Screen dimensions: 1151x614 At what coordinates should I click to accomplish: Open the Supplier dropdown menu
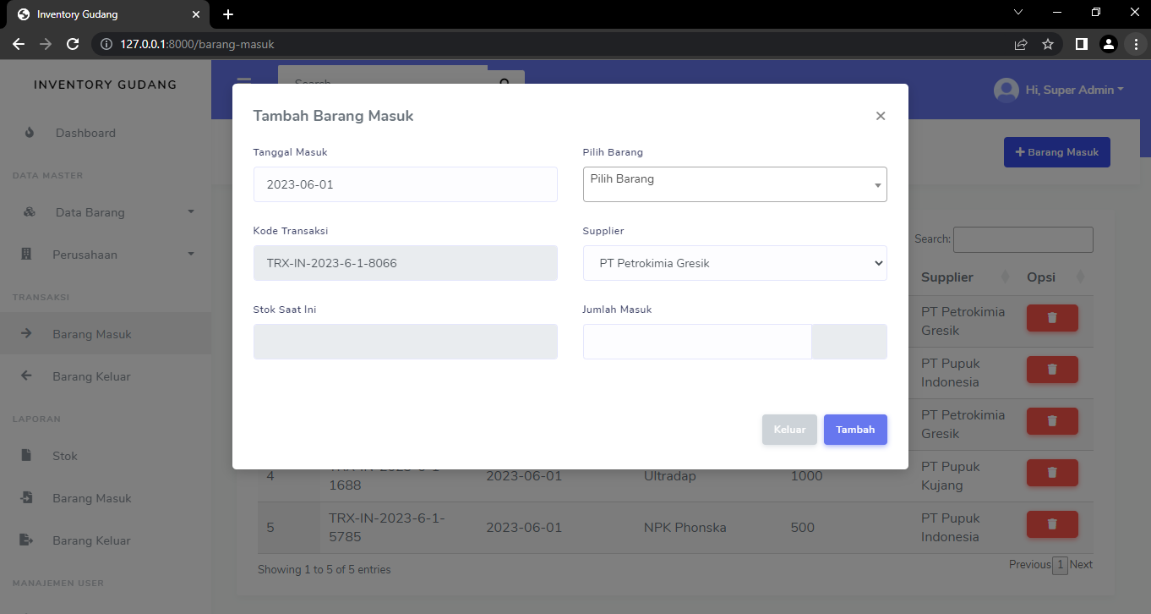(734, 263)
